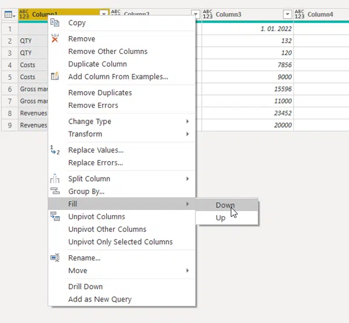Open the Column1 filter dropdown

104,13
